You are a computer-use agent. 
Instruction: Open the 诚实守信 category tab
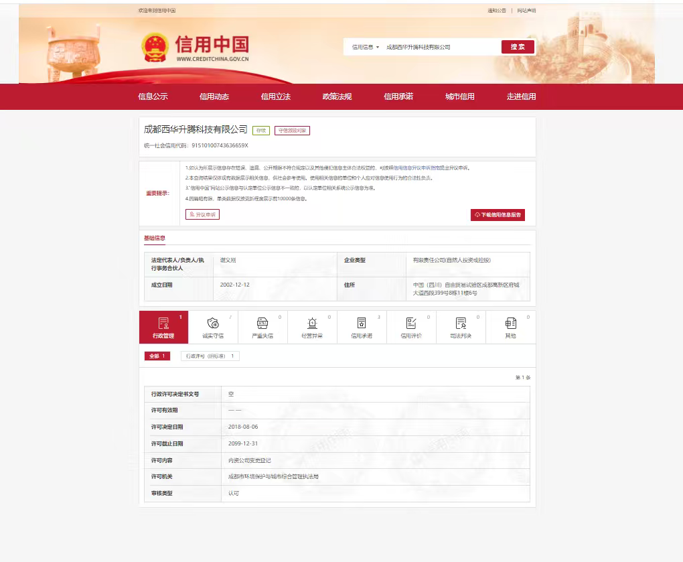point(213,327)
